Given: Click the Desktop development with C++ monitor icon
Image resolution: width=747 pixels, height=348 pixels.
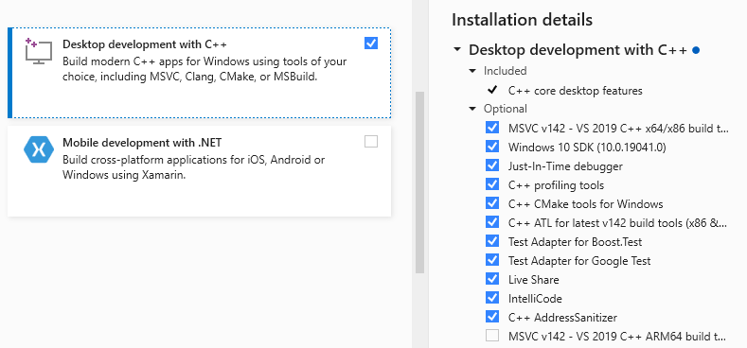Looking at the screenshot, I should pyautogui.click(x=39, y=52).
